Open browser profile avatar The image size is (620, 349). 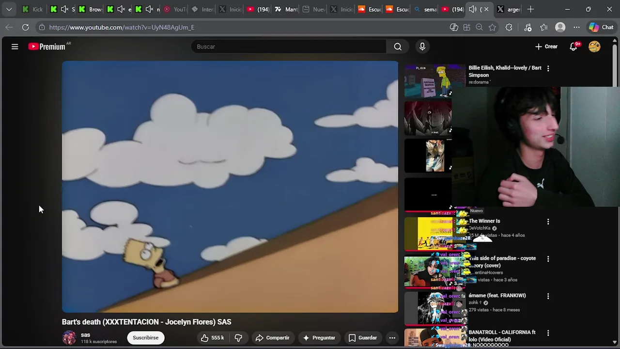pos(560,27)
